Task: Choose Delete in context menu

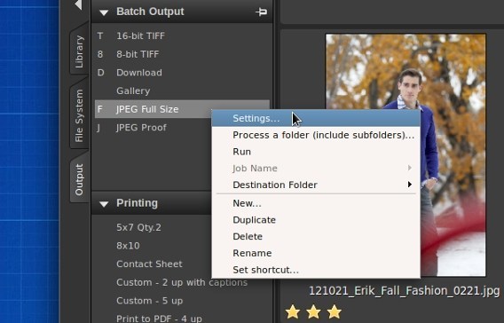Action: click(316, 237)
